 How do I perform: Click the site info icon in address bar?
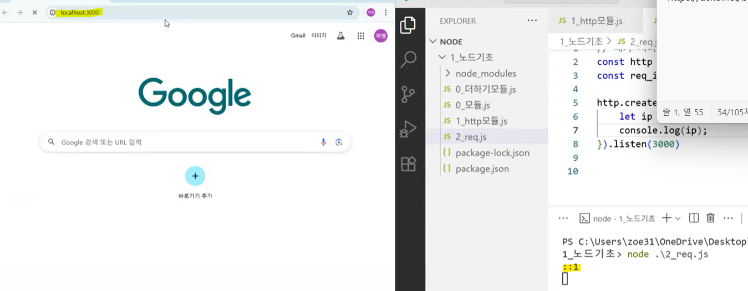tap(53, 12)
